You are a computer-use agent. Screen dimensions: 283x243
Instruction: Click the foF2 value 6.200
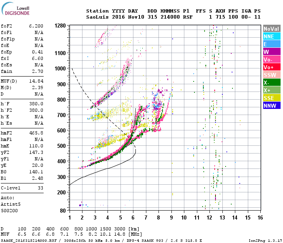[36, 26]
